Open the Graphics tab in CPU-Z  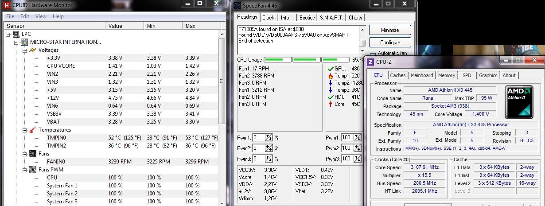tap(488, 75)
